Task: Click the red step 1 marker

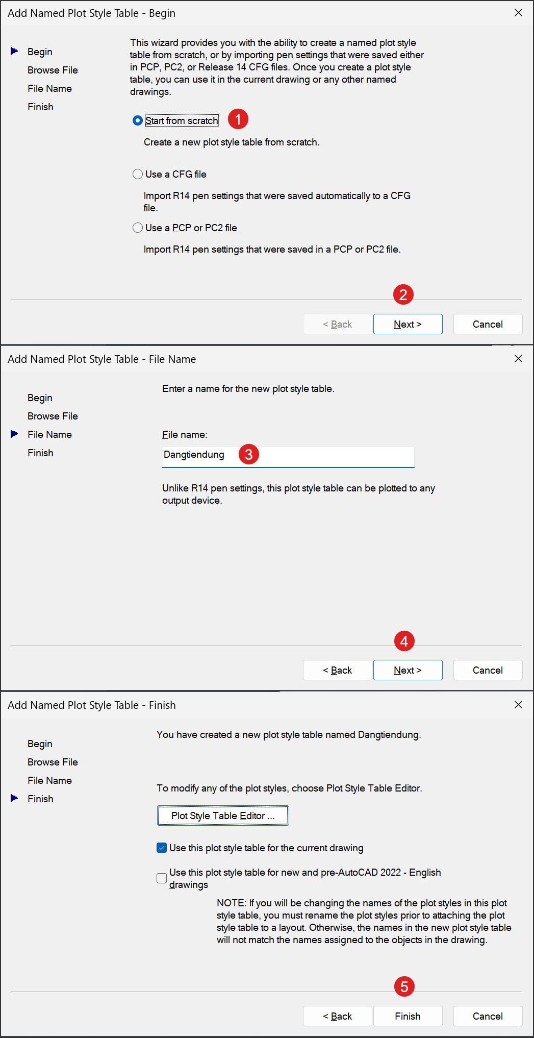Action: coord(238,119)
